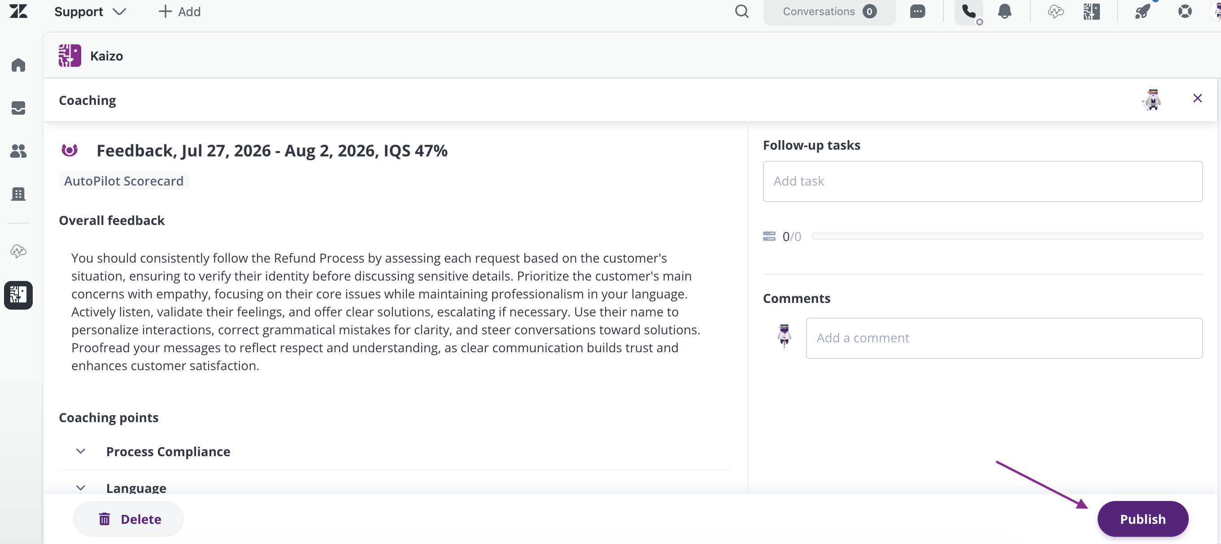The image size is (1221, 544).
Task: Open the Support product dropdown
Action: click(x=90, y=11)
